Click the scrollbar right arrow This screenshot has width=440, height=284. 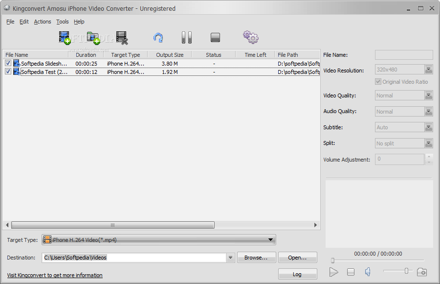[315, 225]
